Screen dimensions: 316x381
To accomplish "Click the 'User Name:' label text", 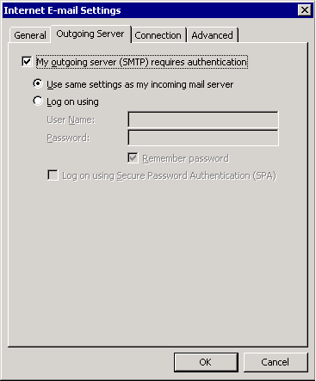I will tap(71, 120).
